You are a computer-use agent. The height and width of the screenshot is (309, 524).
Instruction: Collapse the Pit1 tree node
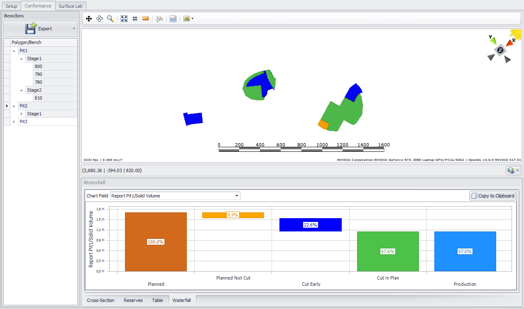tap(14, 51)
